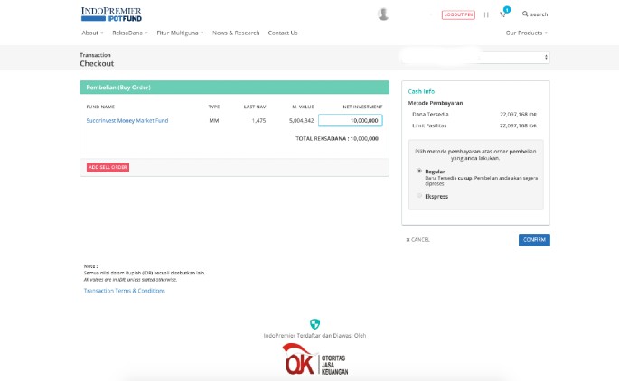
Task: Expand the Fitur Multiguna menu
Action: [180, 33]
